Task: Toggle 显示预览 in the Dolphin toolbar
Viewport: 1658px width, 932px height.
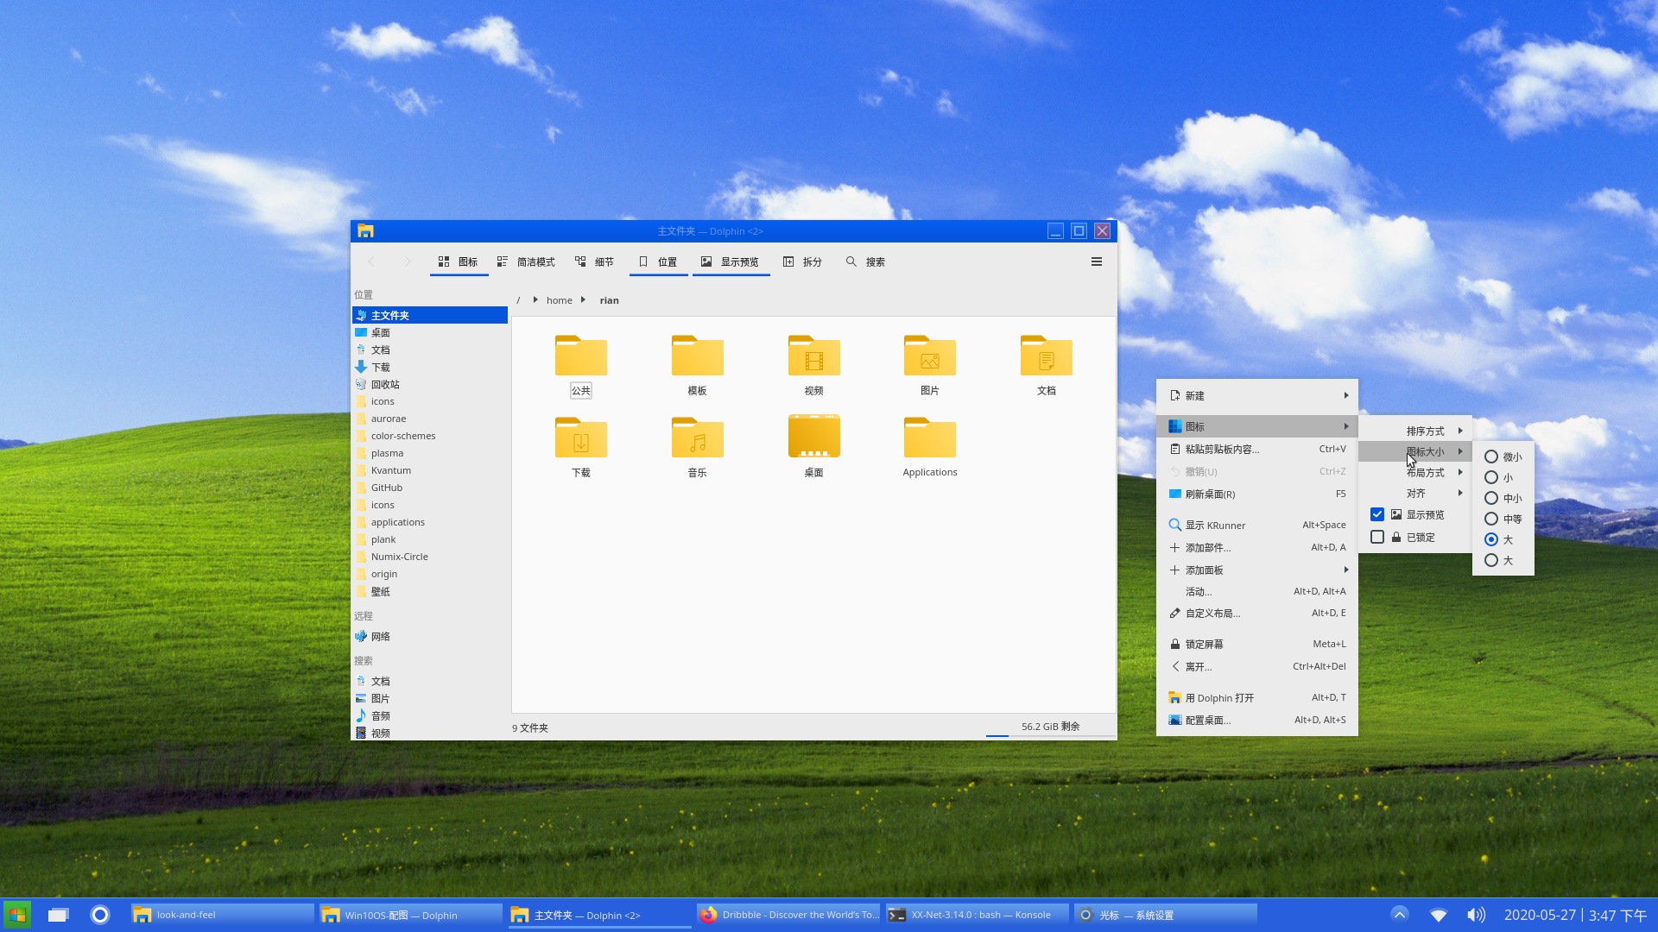Action: coord(731,261)
